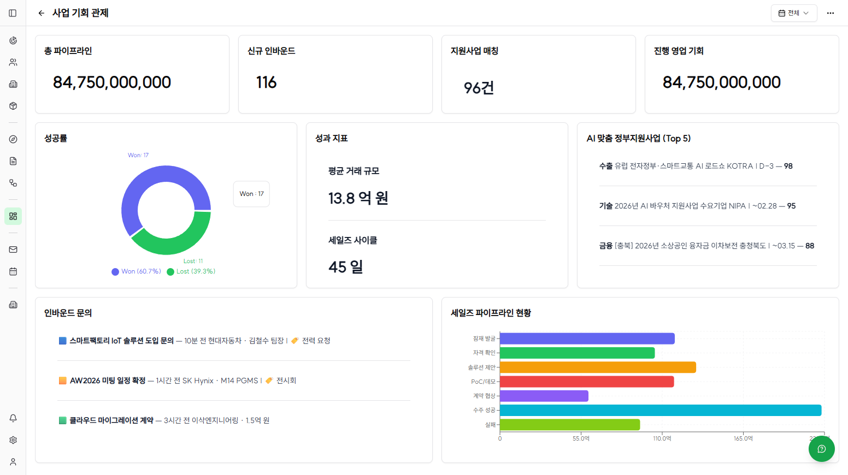Click the back arrow next to 사업 기회 관제

click(x=41, y=13)
